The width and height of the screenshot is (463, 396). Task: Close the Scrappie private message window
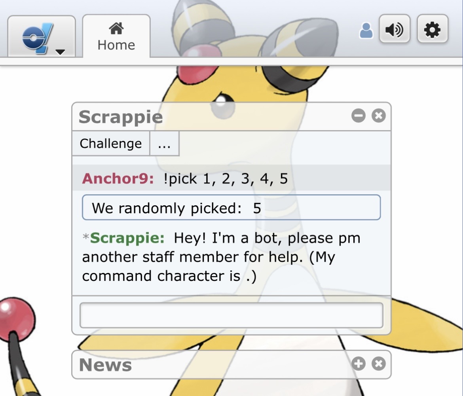(379, 116)
